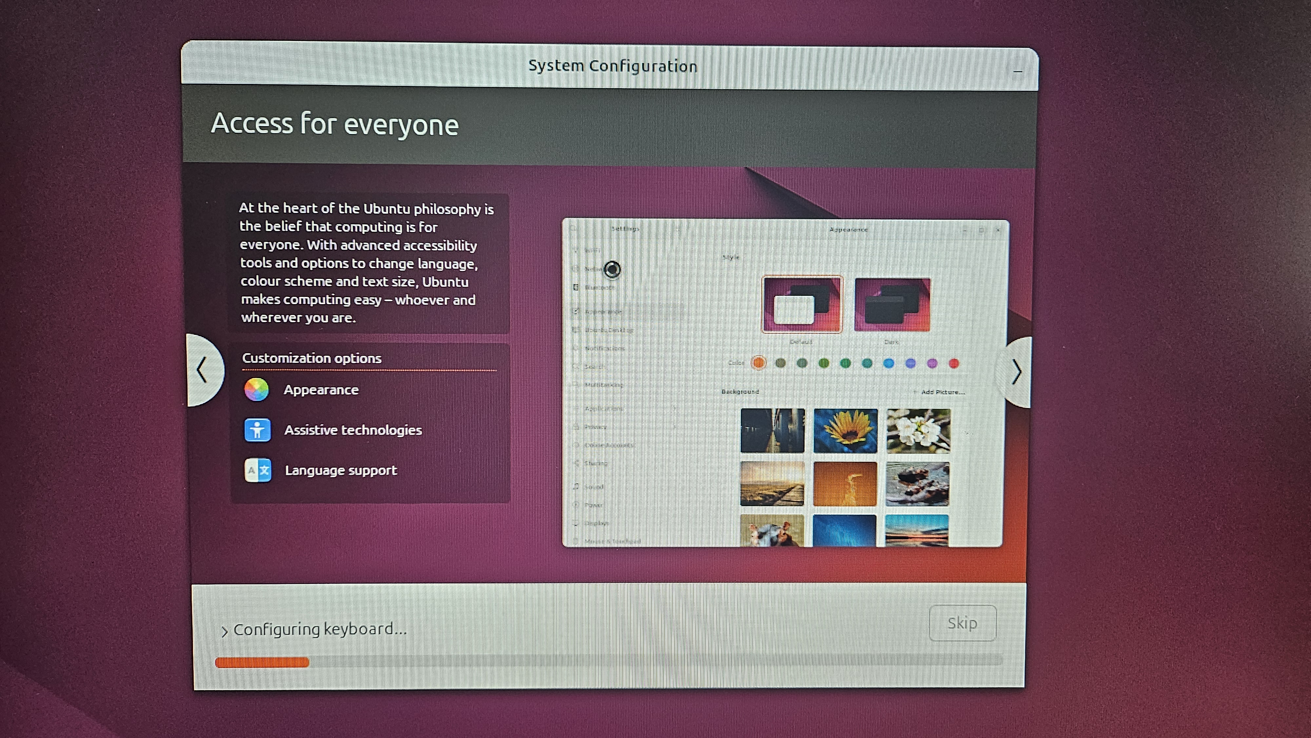The image size is (1311, 738).
Task: Go to the previous slide arrow
Action: pos(203,370)
